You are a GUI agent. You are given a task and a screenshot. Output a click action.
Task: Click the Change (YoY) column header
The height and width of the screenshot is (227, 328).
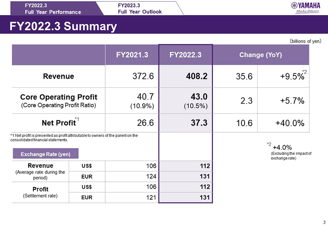pyautogui.click(x=260, y=55)
